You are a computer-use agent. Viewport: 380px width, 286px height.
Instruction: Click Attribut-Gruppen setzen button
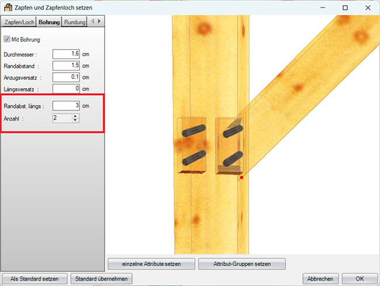pyautogui.click(x=242, y=264)
